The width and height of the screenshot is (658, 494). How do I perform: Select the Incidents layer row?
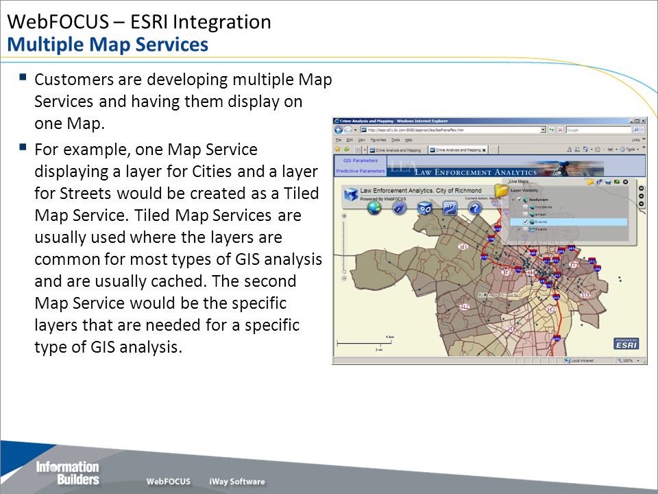(x=568, y=207)
